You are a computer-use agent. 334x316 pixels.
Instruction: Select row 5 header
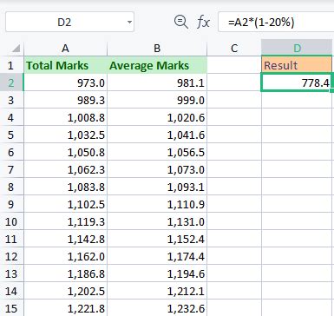pos(11,135)
